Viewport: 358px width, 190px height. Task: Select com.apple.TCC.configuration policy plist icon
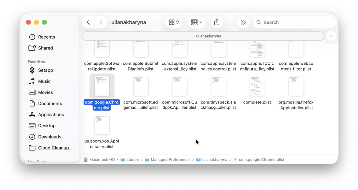tap(257, 49)
